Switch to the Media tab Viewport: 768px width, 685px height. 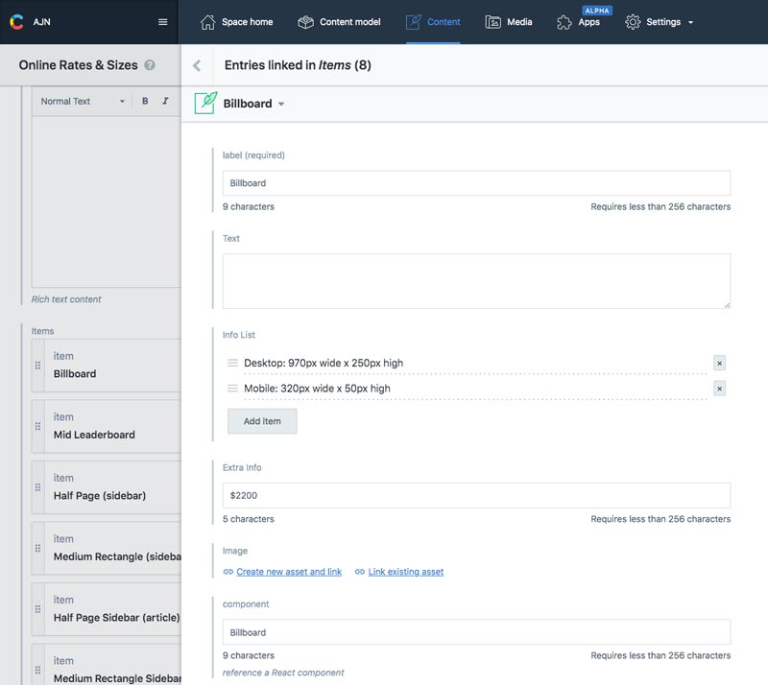pos(509,22)
